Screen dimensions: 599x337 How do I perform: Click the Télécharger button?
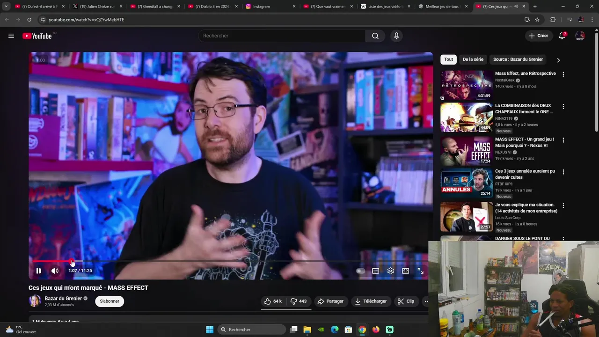371,301
